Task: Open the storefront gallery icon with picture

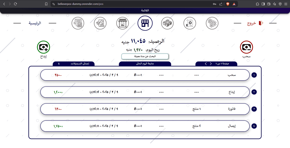Action: click(123, 23)
